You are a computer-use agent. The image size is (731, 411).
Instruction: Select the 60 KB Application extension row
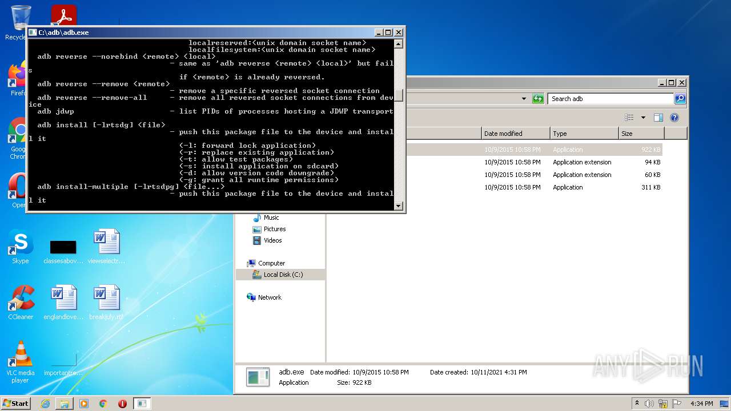coord(495,175)
